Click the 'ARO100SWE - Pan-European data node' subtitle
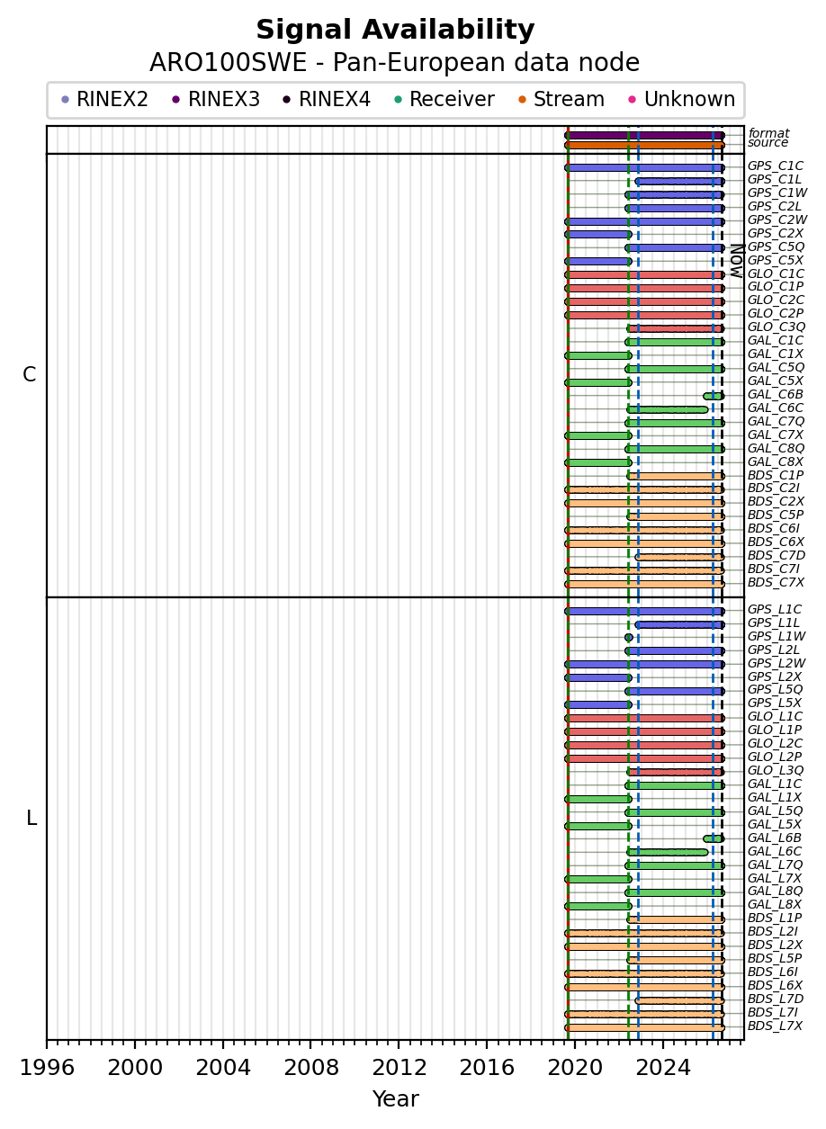 point(395,63)
